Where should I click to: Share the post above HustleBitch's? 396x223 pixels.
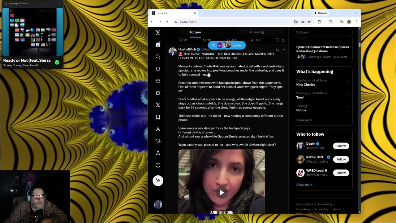pos(283,40)
